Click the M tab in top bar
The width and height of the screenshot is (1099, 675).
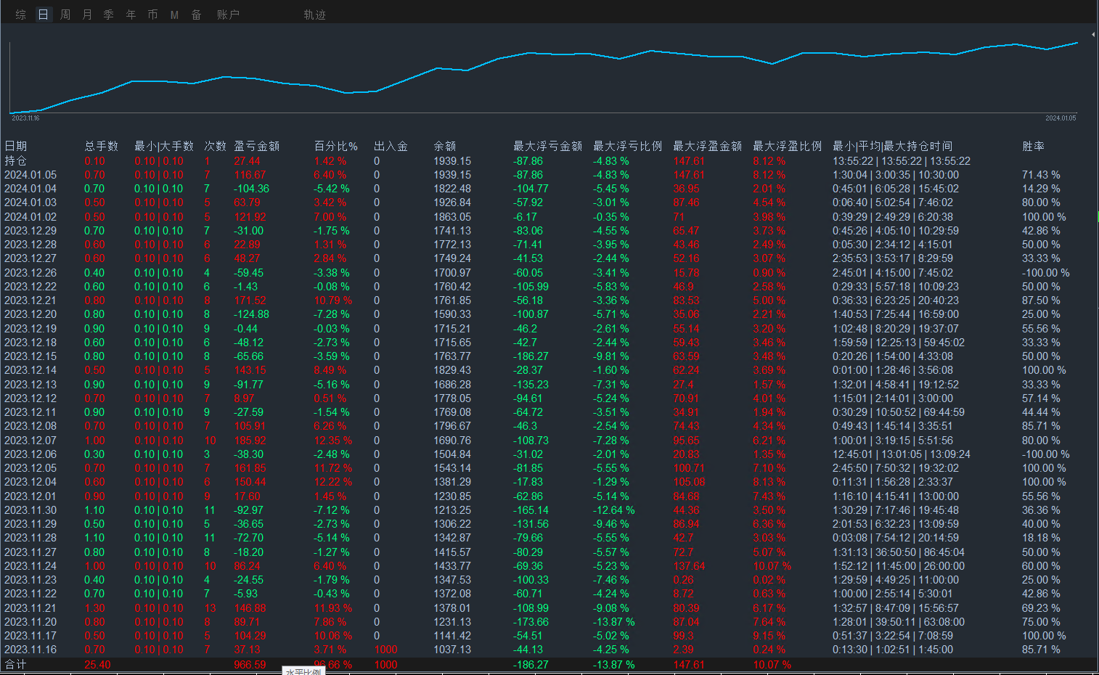coord(174,15)
